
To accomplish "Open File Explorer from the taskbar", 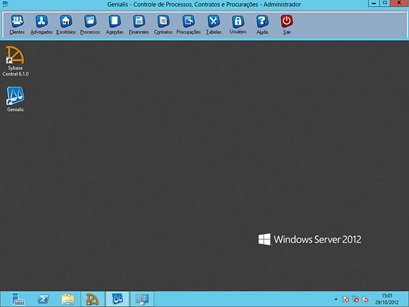I will click(68, 299).
